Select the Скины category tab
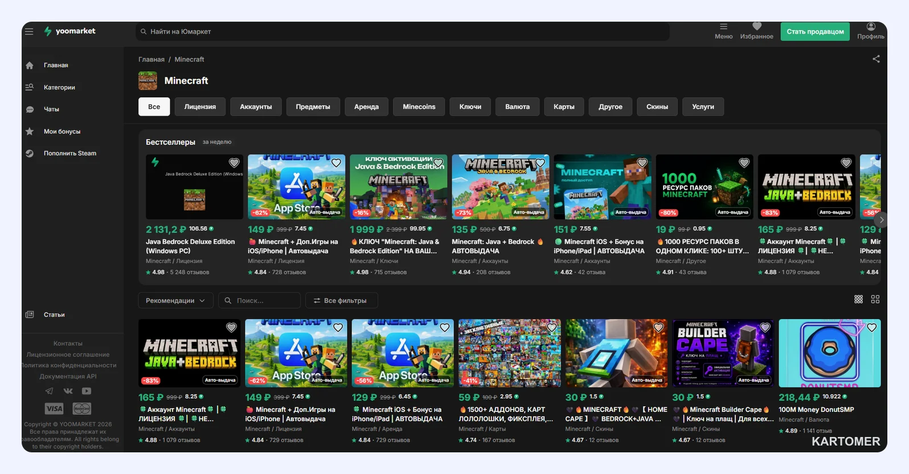Viewport: 909px width, 474px height. click(x=657, y=107)
